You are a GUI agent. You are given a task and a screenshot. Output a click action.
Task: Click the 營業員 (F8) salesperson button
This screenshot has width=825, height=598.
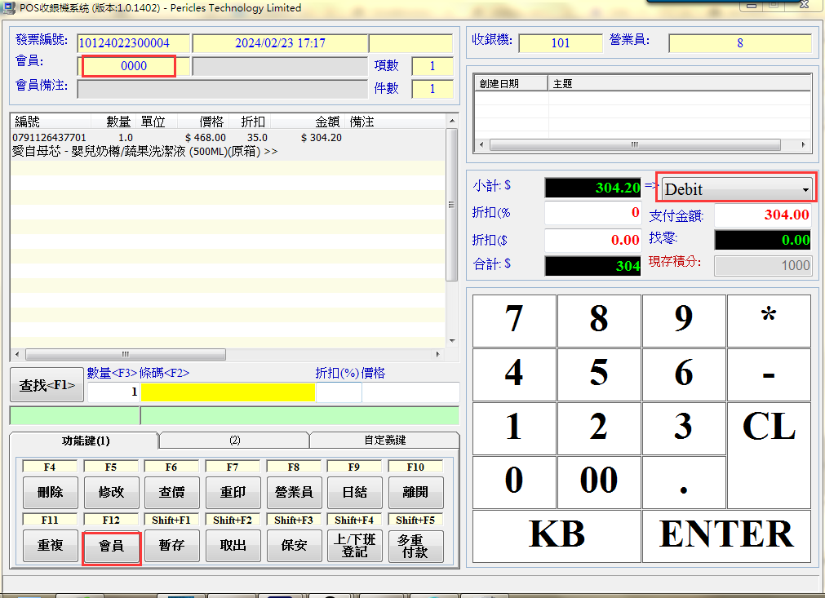(x=294, y=492)
